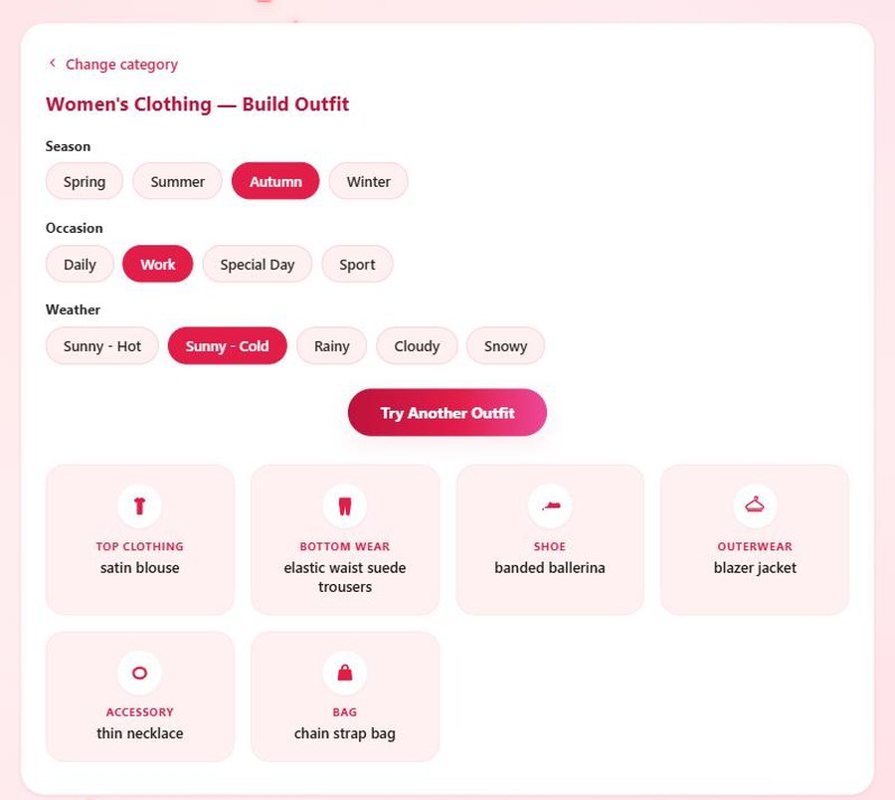Click the Season section label
895x800 pixels.
pos(68,146)
